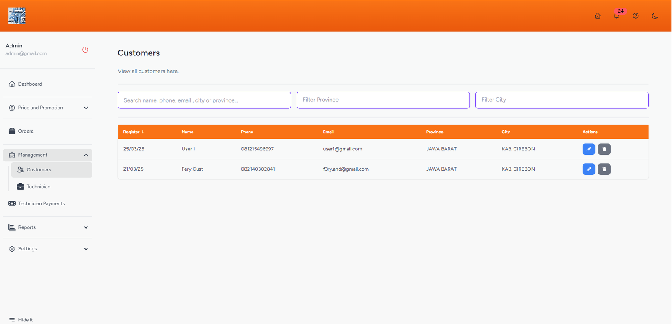Click the home icon in top bar
672x324 pixels.
click(597, 16)
